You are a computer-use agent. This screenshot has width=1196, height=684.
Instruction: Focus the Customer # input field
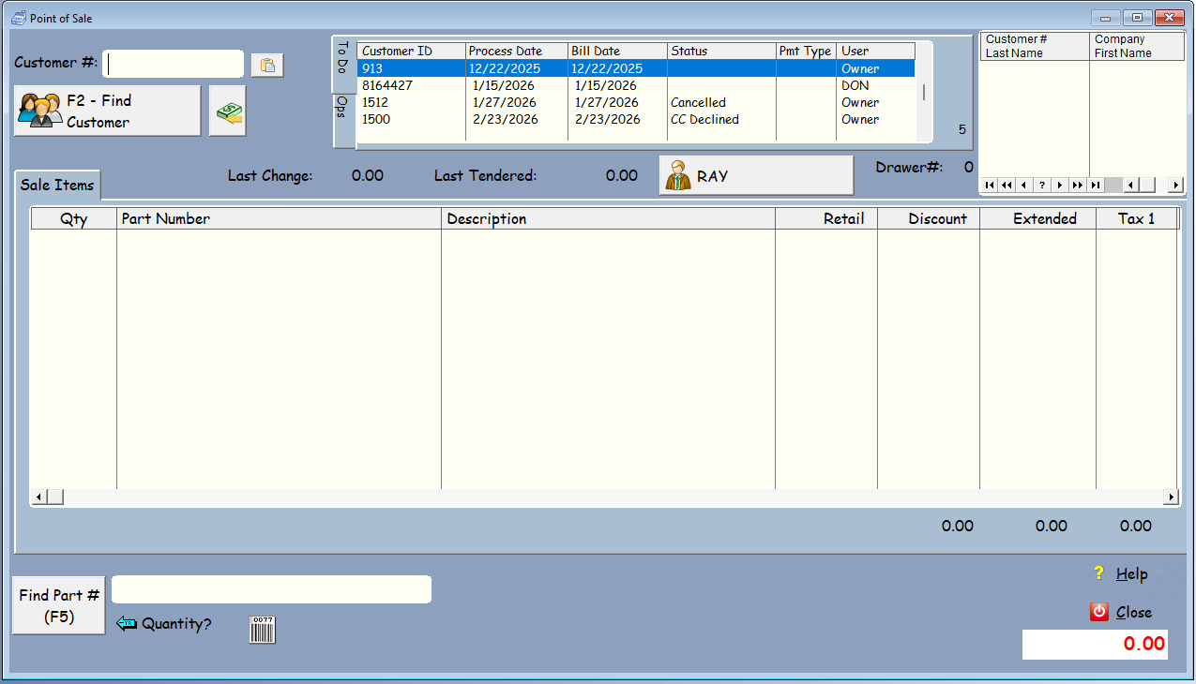pyautogui.click(x=174, y=64)
